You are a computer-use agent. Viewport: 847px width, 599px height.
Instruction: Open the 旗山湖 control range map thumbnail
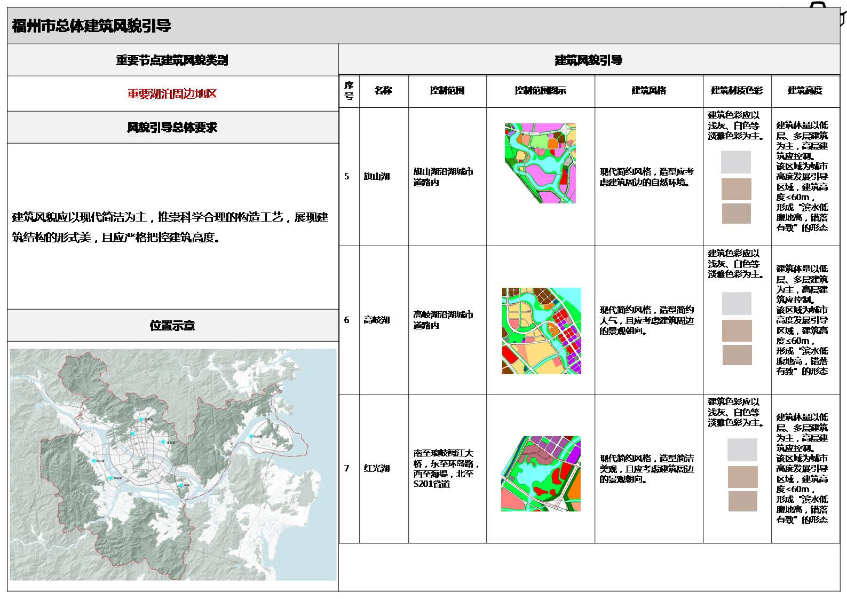(540, 163)
